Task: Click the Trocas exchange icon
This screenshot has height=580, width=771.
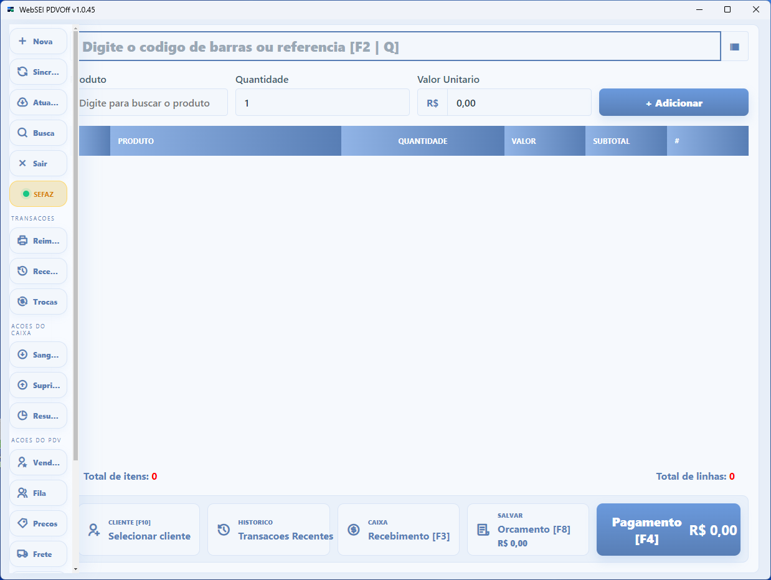Action: (x=22, y=302)
